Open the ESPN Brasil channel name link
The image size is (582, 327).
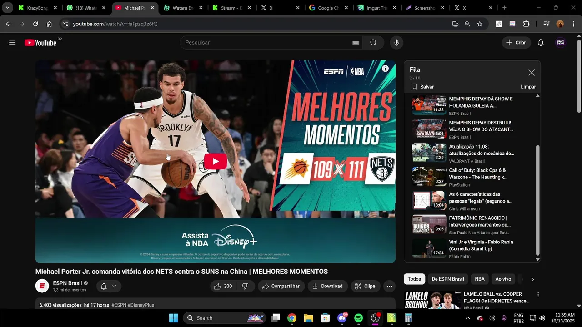click(x=67, y=283)
